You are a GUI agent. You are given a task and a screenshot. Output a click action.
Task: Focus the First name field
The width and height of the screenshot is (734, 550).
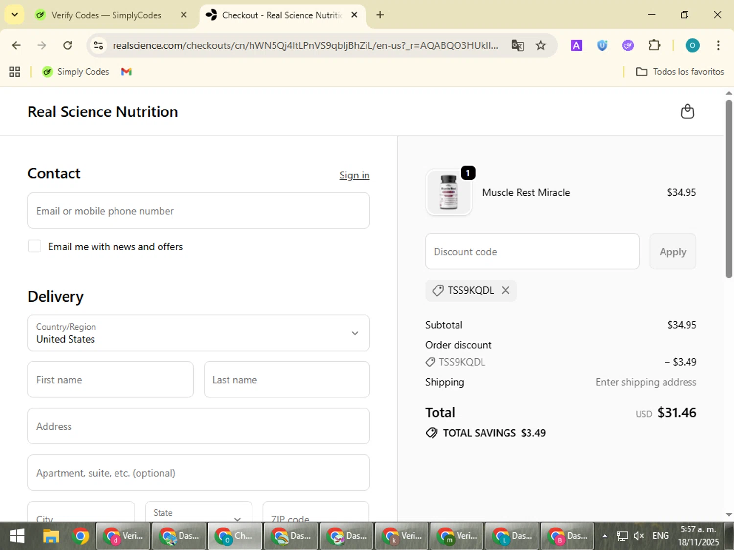[x=111, y=379]
